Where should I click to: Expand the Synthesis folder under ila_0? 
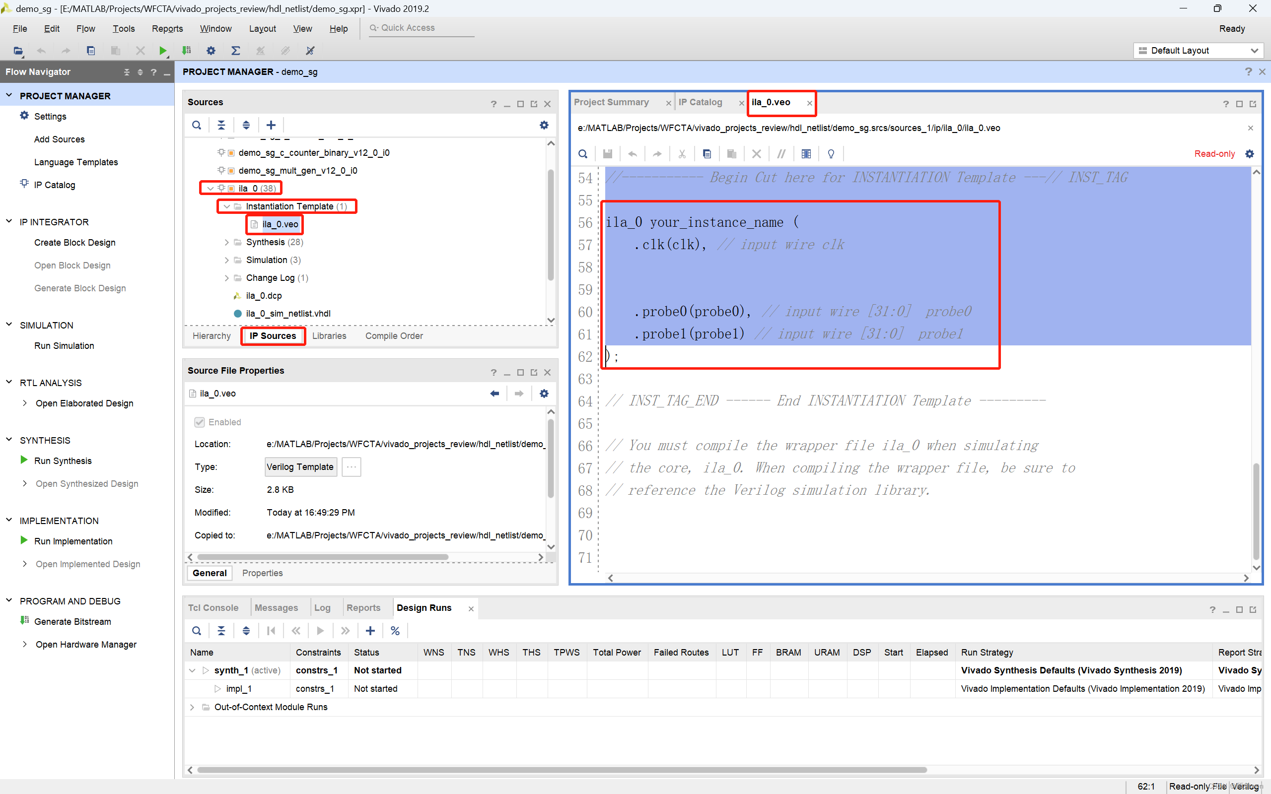click(226, 242)
